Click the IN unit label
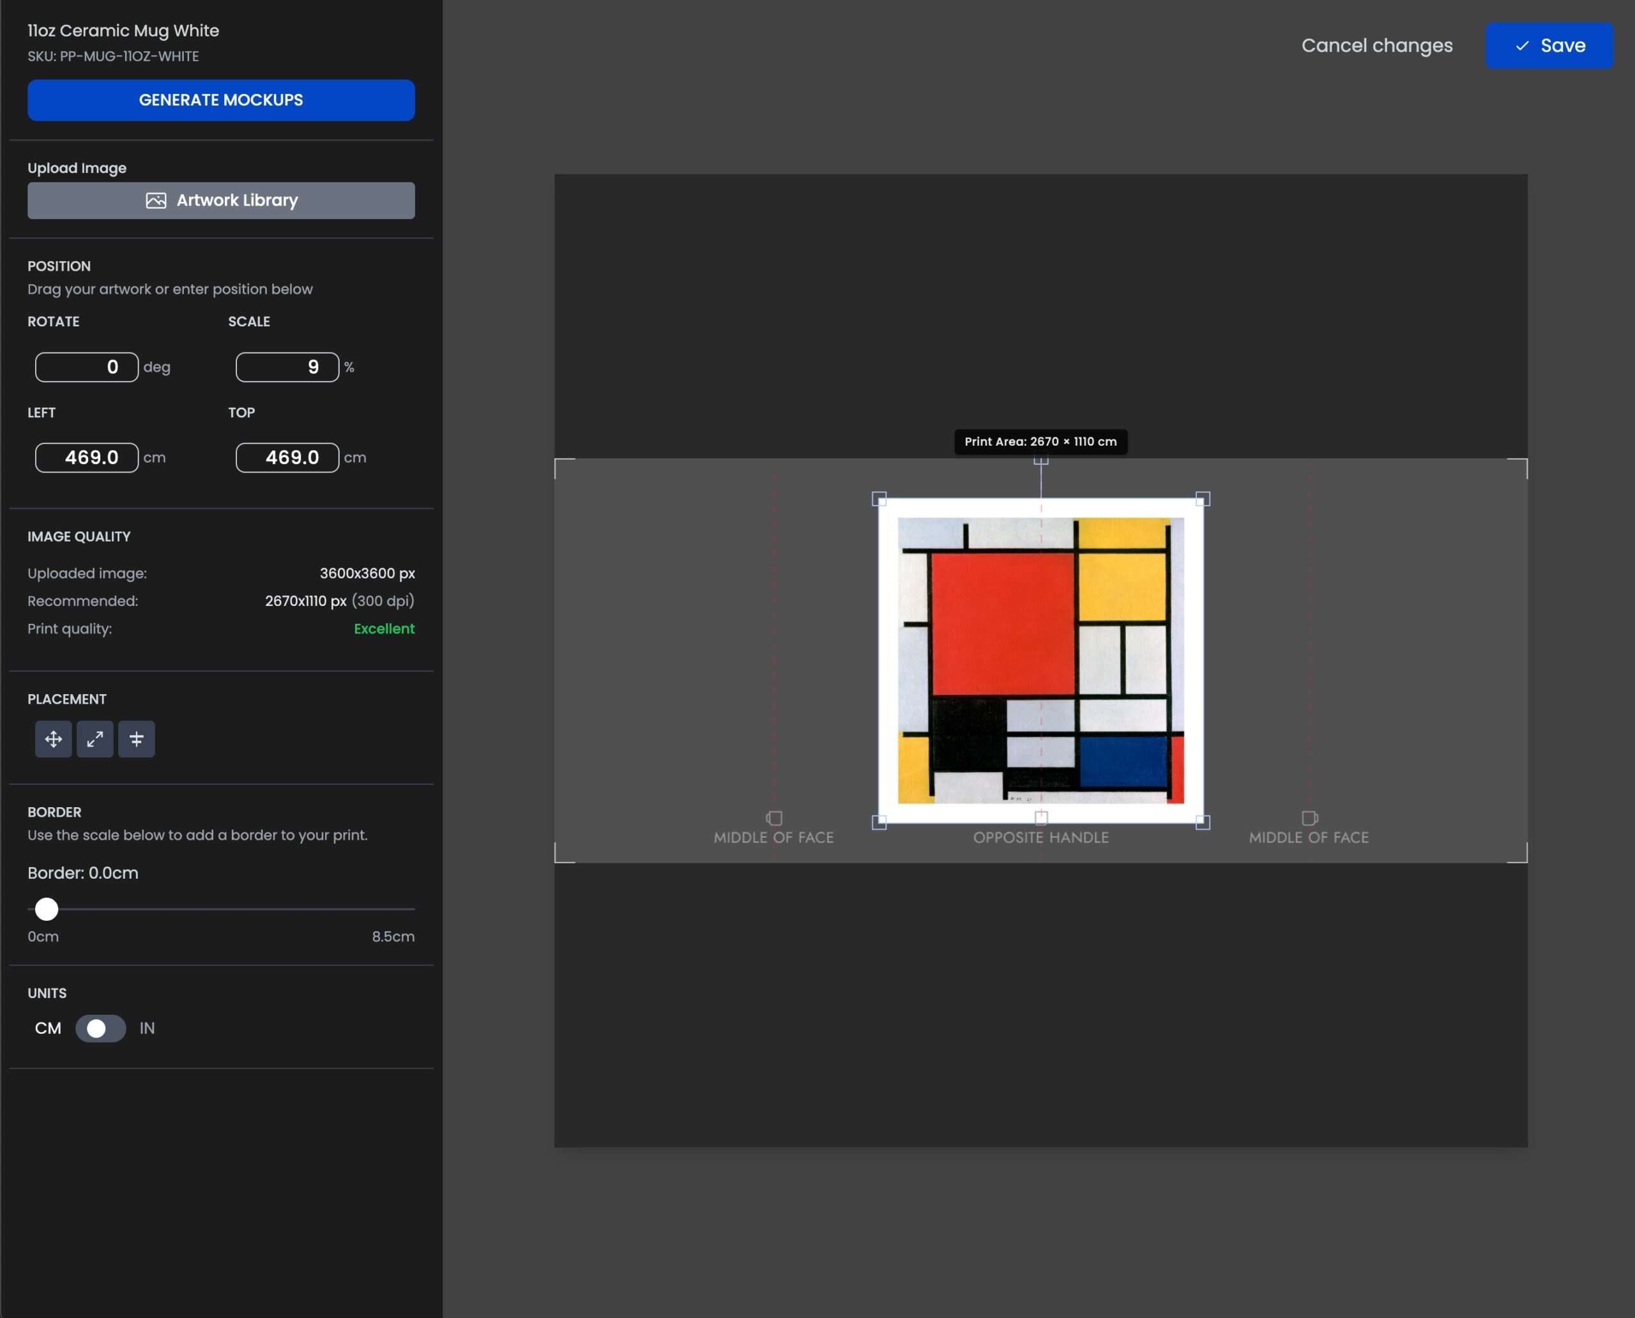Screen dimensions: 1635x1318 [148, 1028]
